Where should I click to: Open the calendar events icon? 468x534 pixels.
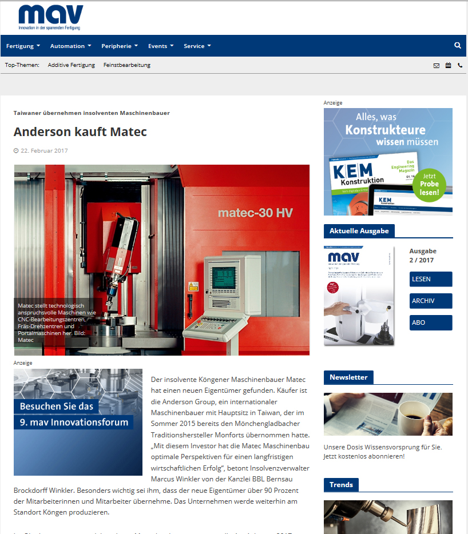point(448,65)
